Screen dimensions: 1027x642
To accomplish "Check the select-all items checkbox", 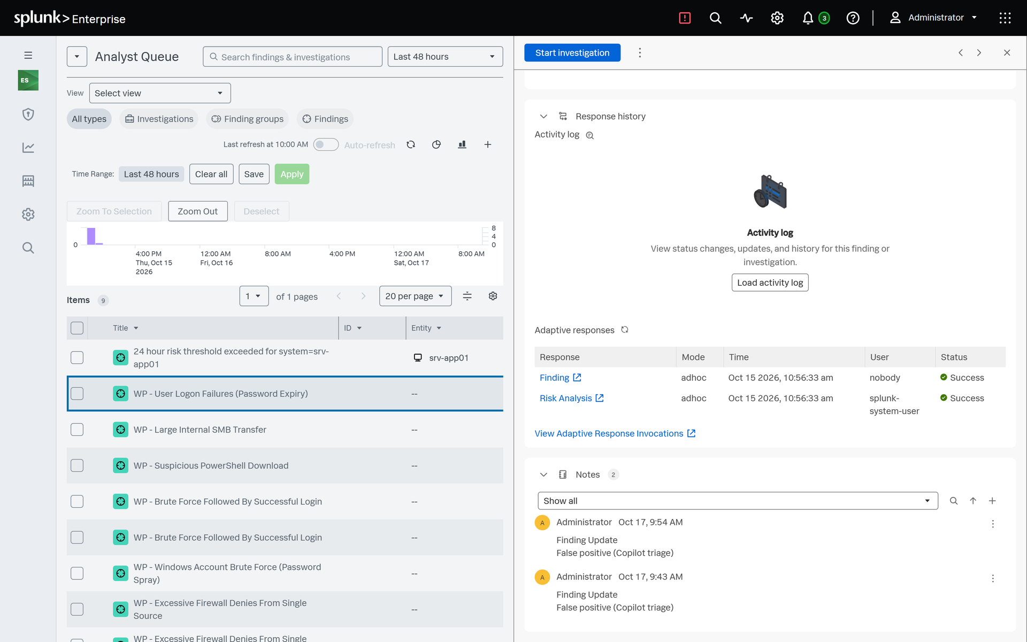I will [x=77, y=328].
